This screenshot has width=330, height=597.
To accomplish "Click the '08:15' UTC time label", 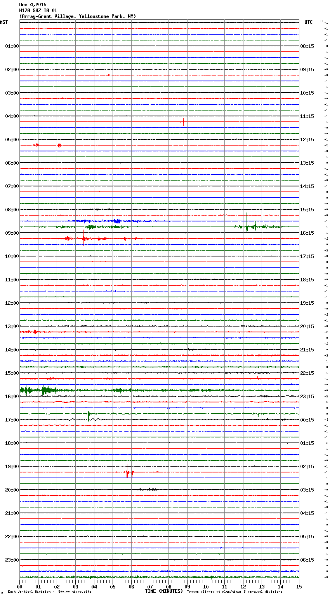I will pyautogui.click(x=307, y=46).
